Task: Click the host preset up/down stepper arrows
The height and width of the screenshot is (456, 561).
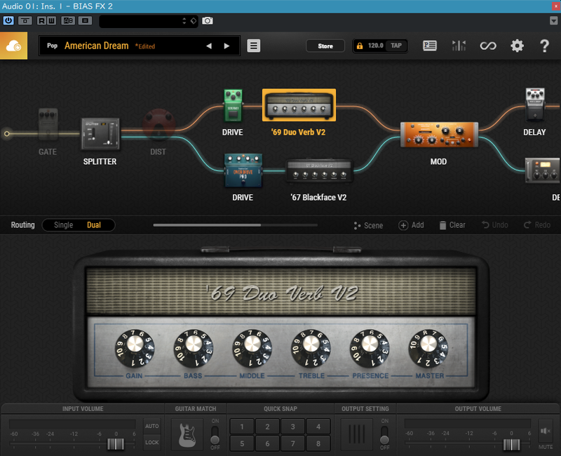Action: coord(184,21)
